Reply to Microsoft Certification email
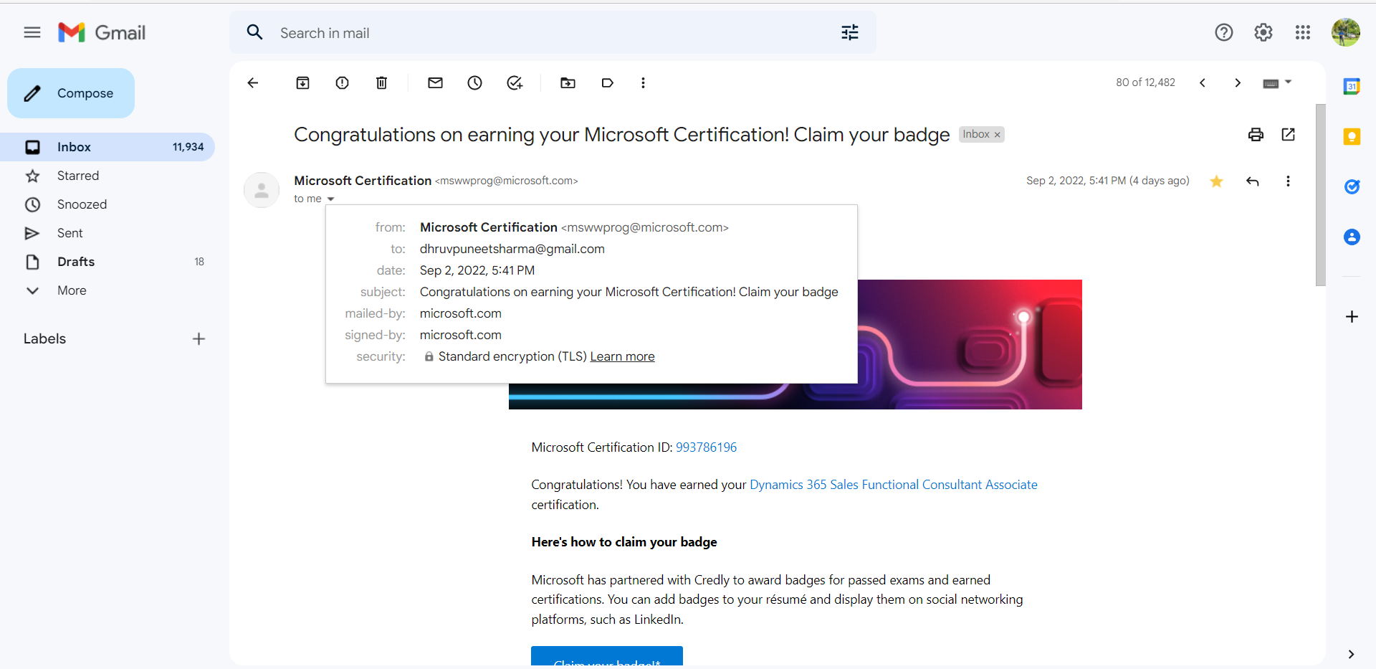1376x669 pixels. pyautogui.click(x=1253, y=181)
